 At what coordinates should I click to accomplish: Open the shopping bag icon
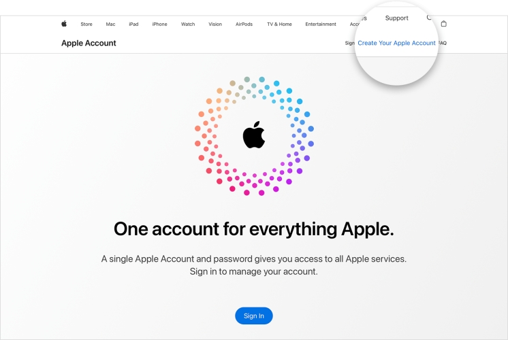click(x=443, y=24)
